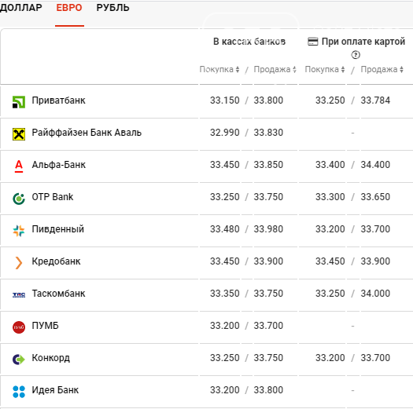Sort bank cash desk rates by Продажа

click(x=275, y=69)
